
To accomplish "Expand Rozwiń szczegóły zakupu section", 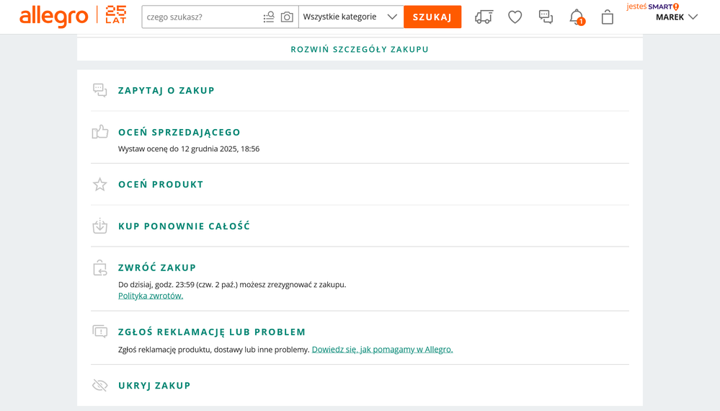I will coord(360,50).
